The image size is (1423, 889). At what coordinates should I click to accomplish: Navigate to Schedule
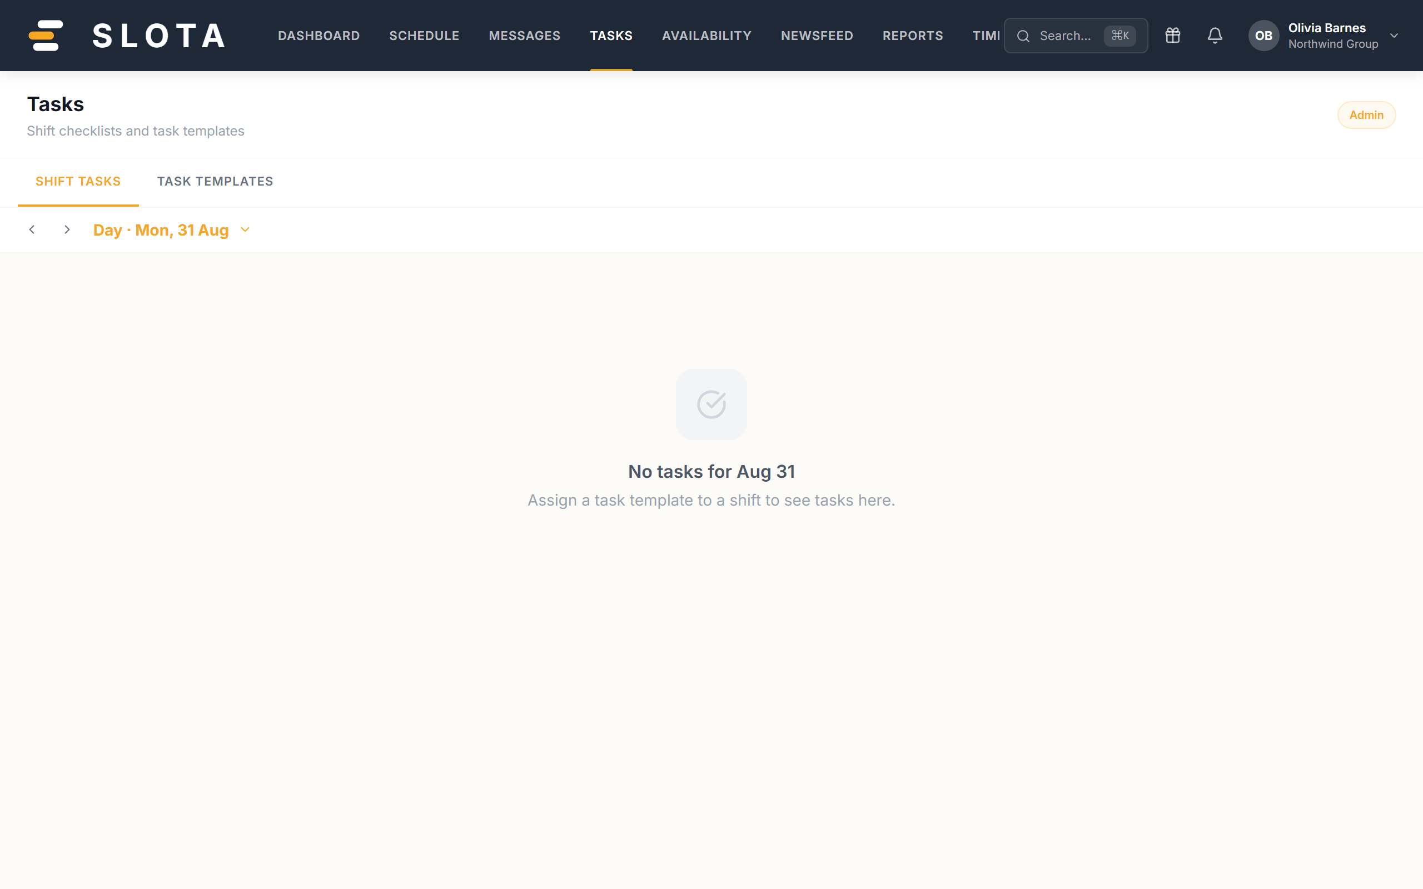click(424, 36)
